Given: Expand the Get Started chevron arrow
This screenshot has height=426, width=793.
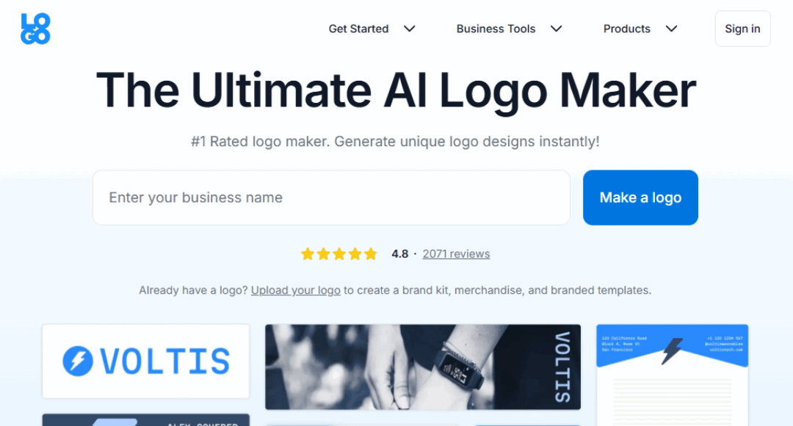Looking at the screenshot, I should [x=410, y=29].
